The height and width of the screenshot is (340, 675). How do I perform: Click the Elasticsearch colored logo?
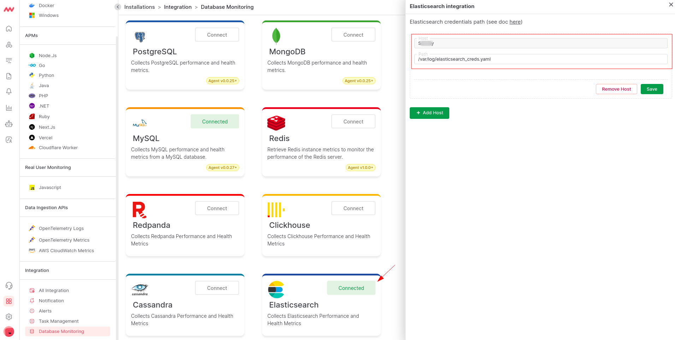276,290
